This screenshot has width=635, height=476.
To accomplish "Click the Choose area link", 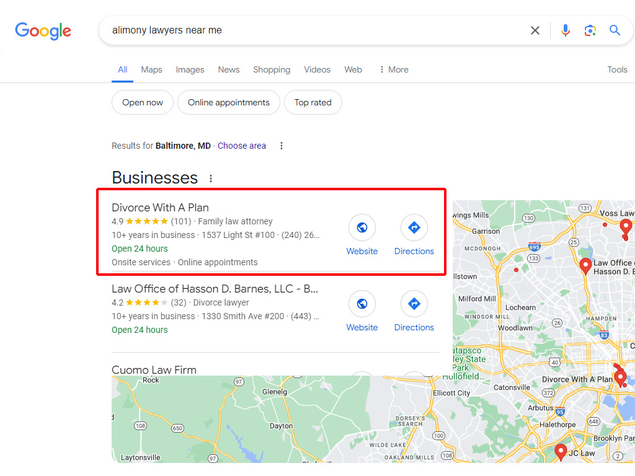I will pyautogui.click(x=242, y=146).
